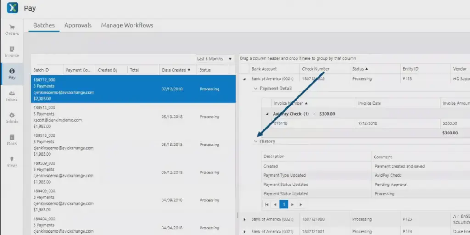
Task: Expand the check 1807121000 payment row
Action: [244, 219]
